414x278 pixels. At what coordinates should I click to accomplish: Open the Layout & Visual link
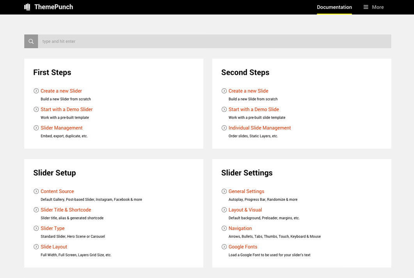(x=245, y=210)
